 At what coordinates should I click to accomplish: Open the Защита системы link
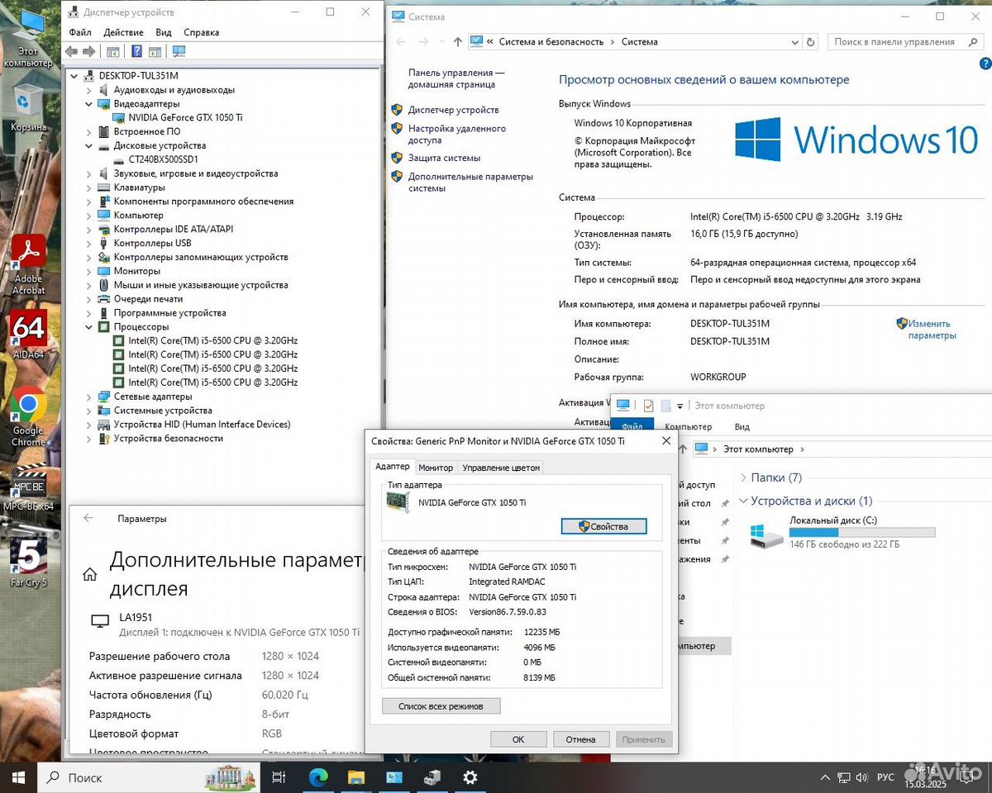tap(444, 158)
